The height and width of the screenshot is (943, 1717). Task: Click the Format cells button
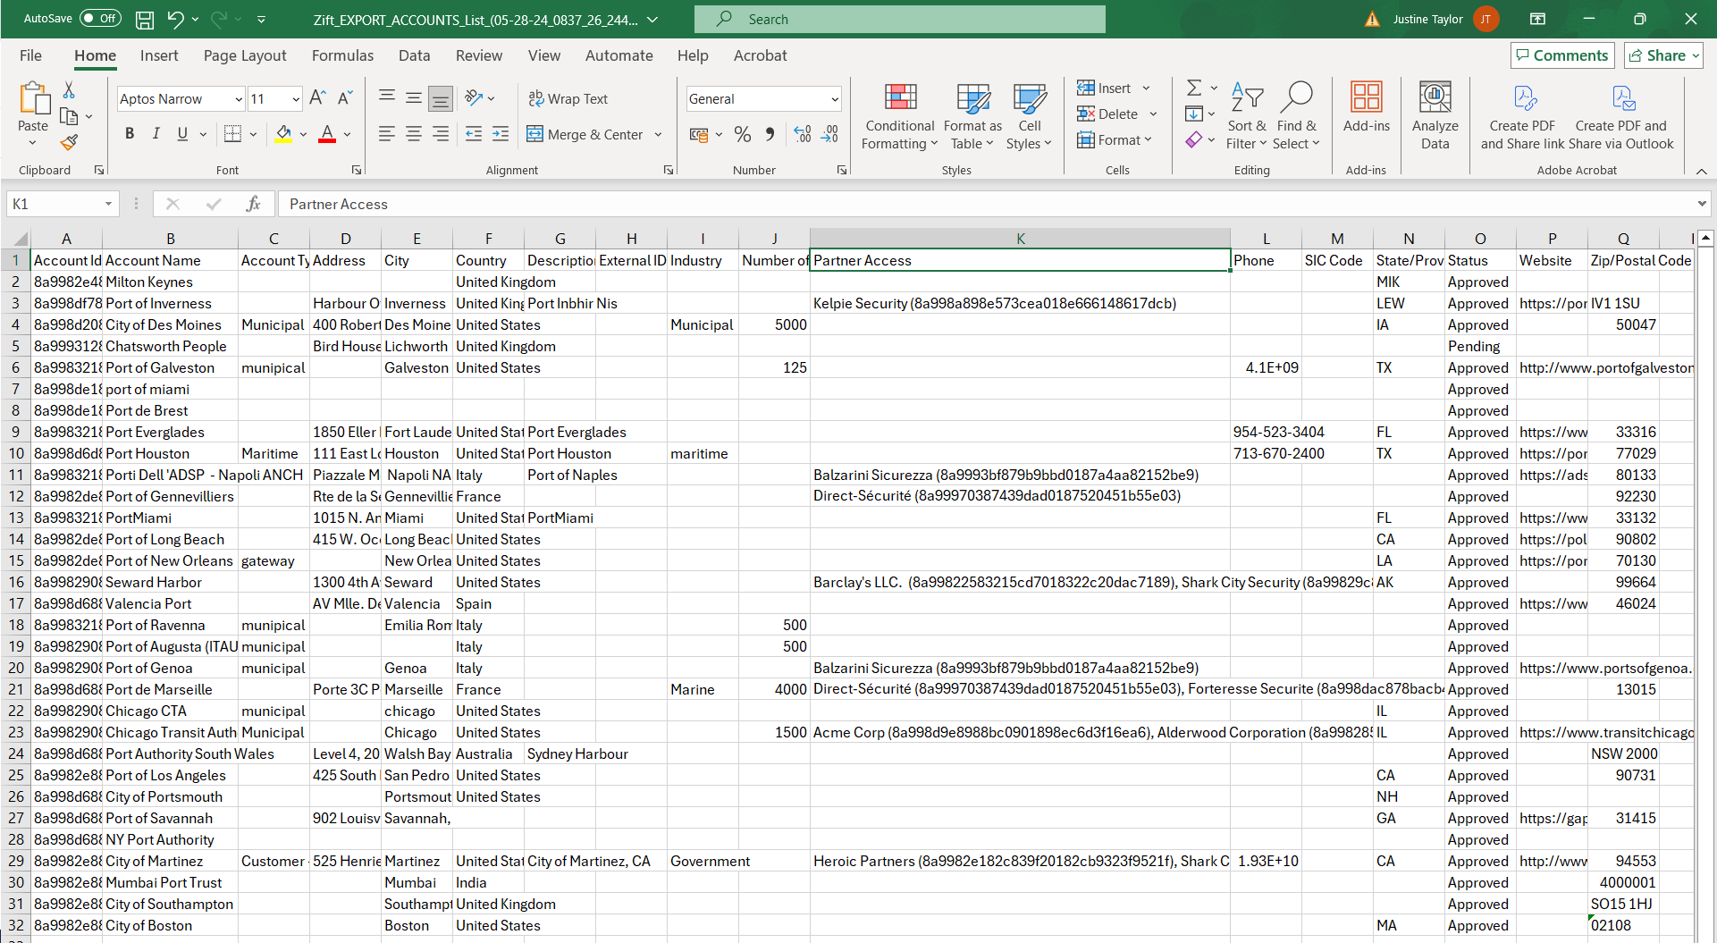(x=1115, y=140)
